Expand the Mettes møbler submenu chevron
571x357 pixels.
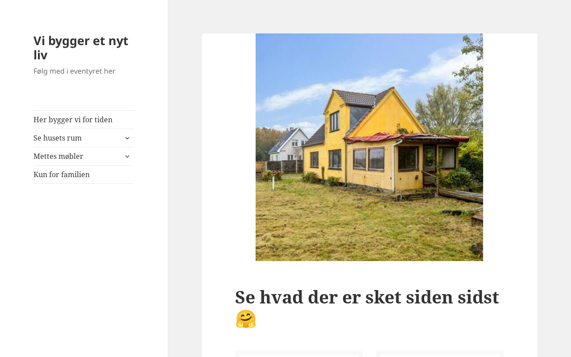(x=127, y=156)
